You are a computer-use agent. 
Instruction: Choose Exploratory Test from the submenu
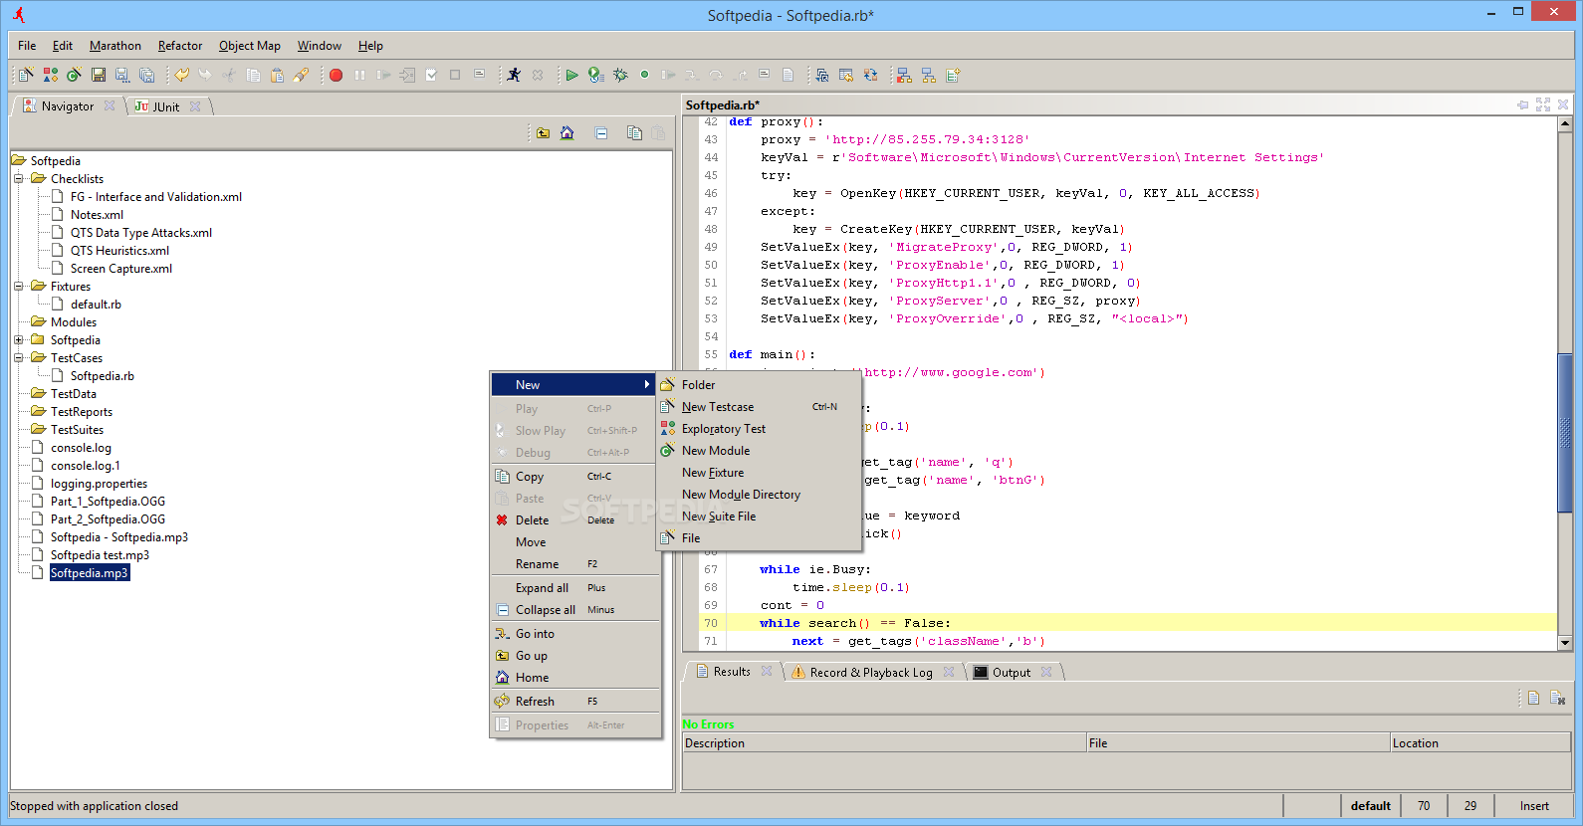tap(759, 429)
